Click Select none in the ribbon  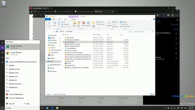pos(124,24)
